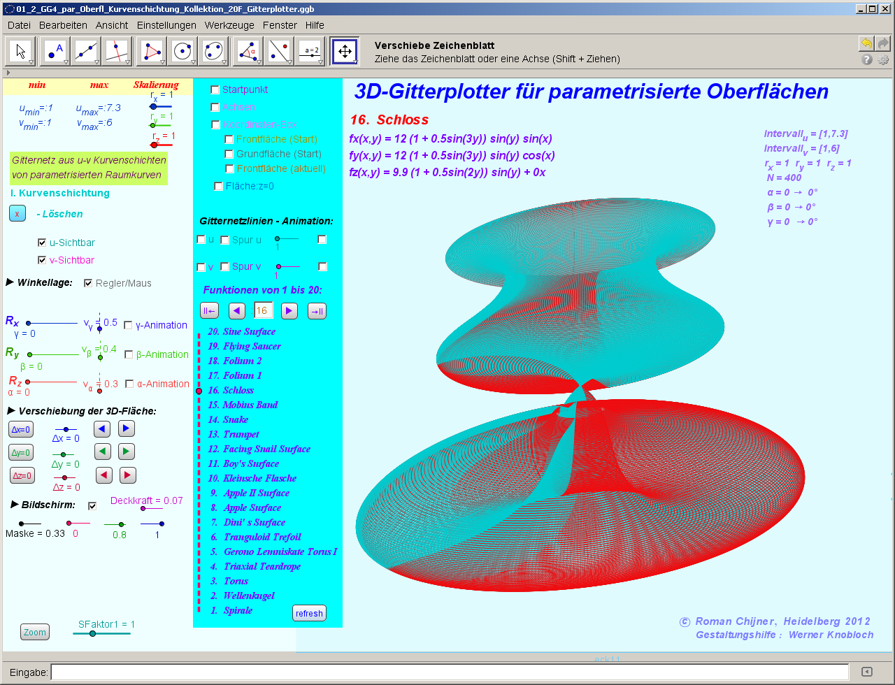Expand the collapsed bar under the toolbar

(8, 72)
